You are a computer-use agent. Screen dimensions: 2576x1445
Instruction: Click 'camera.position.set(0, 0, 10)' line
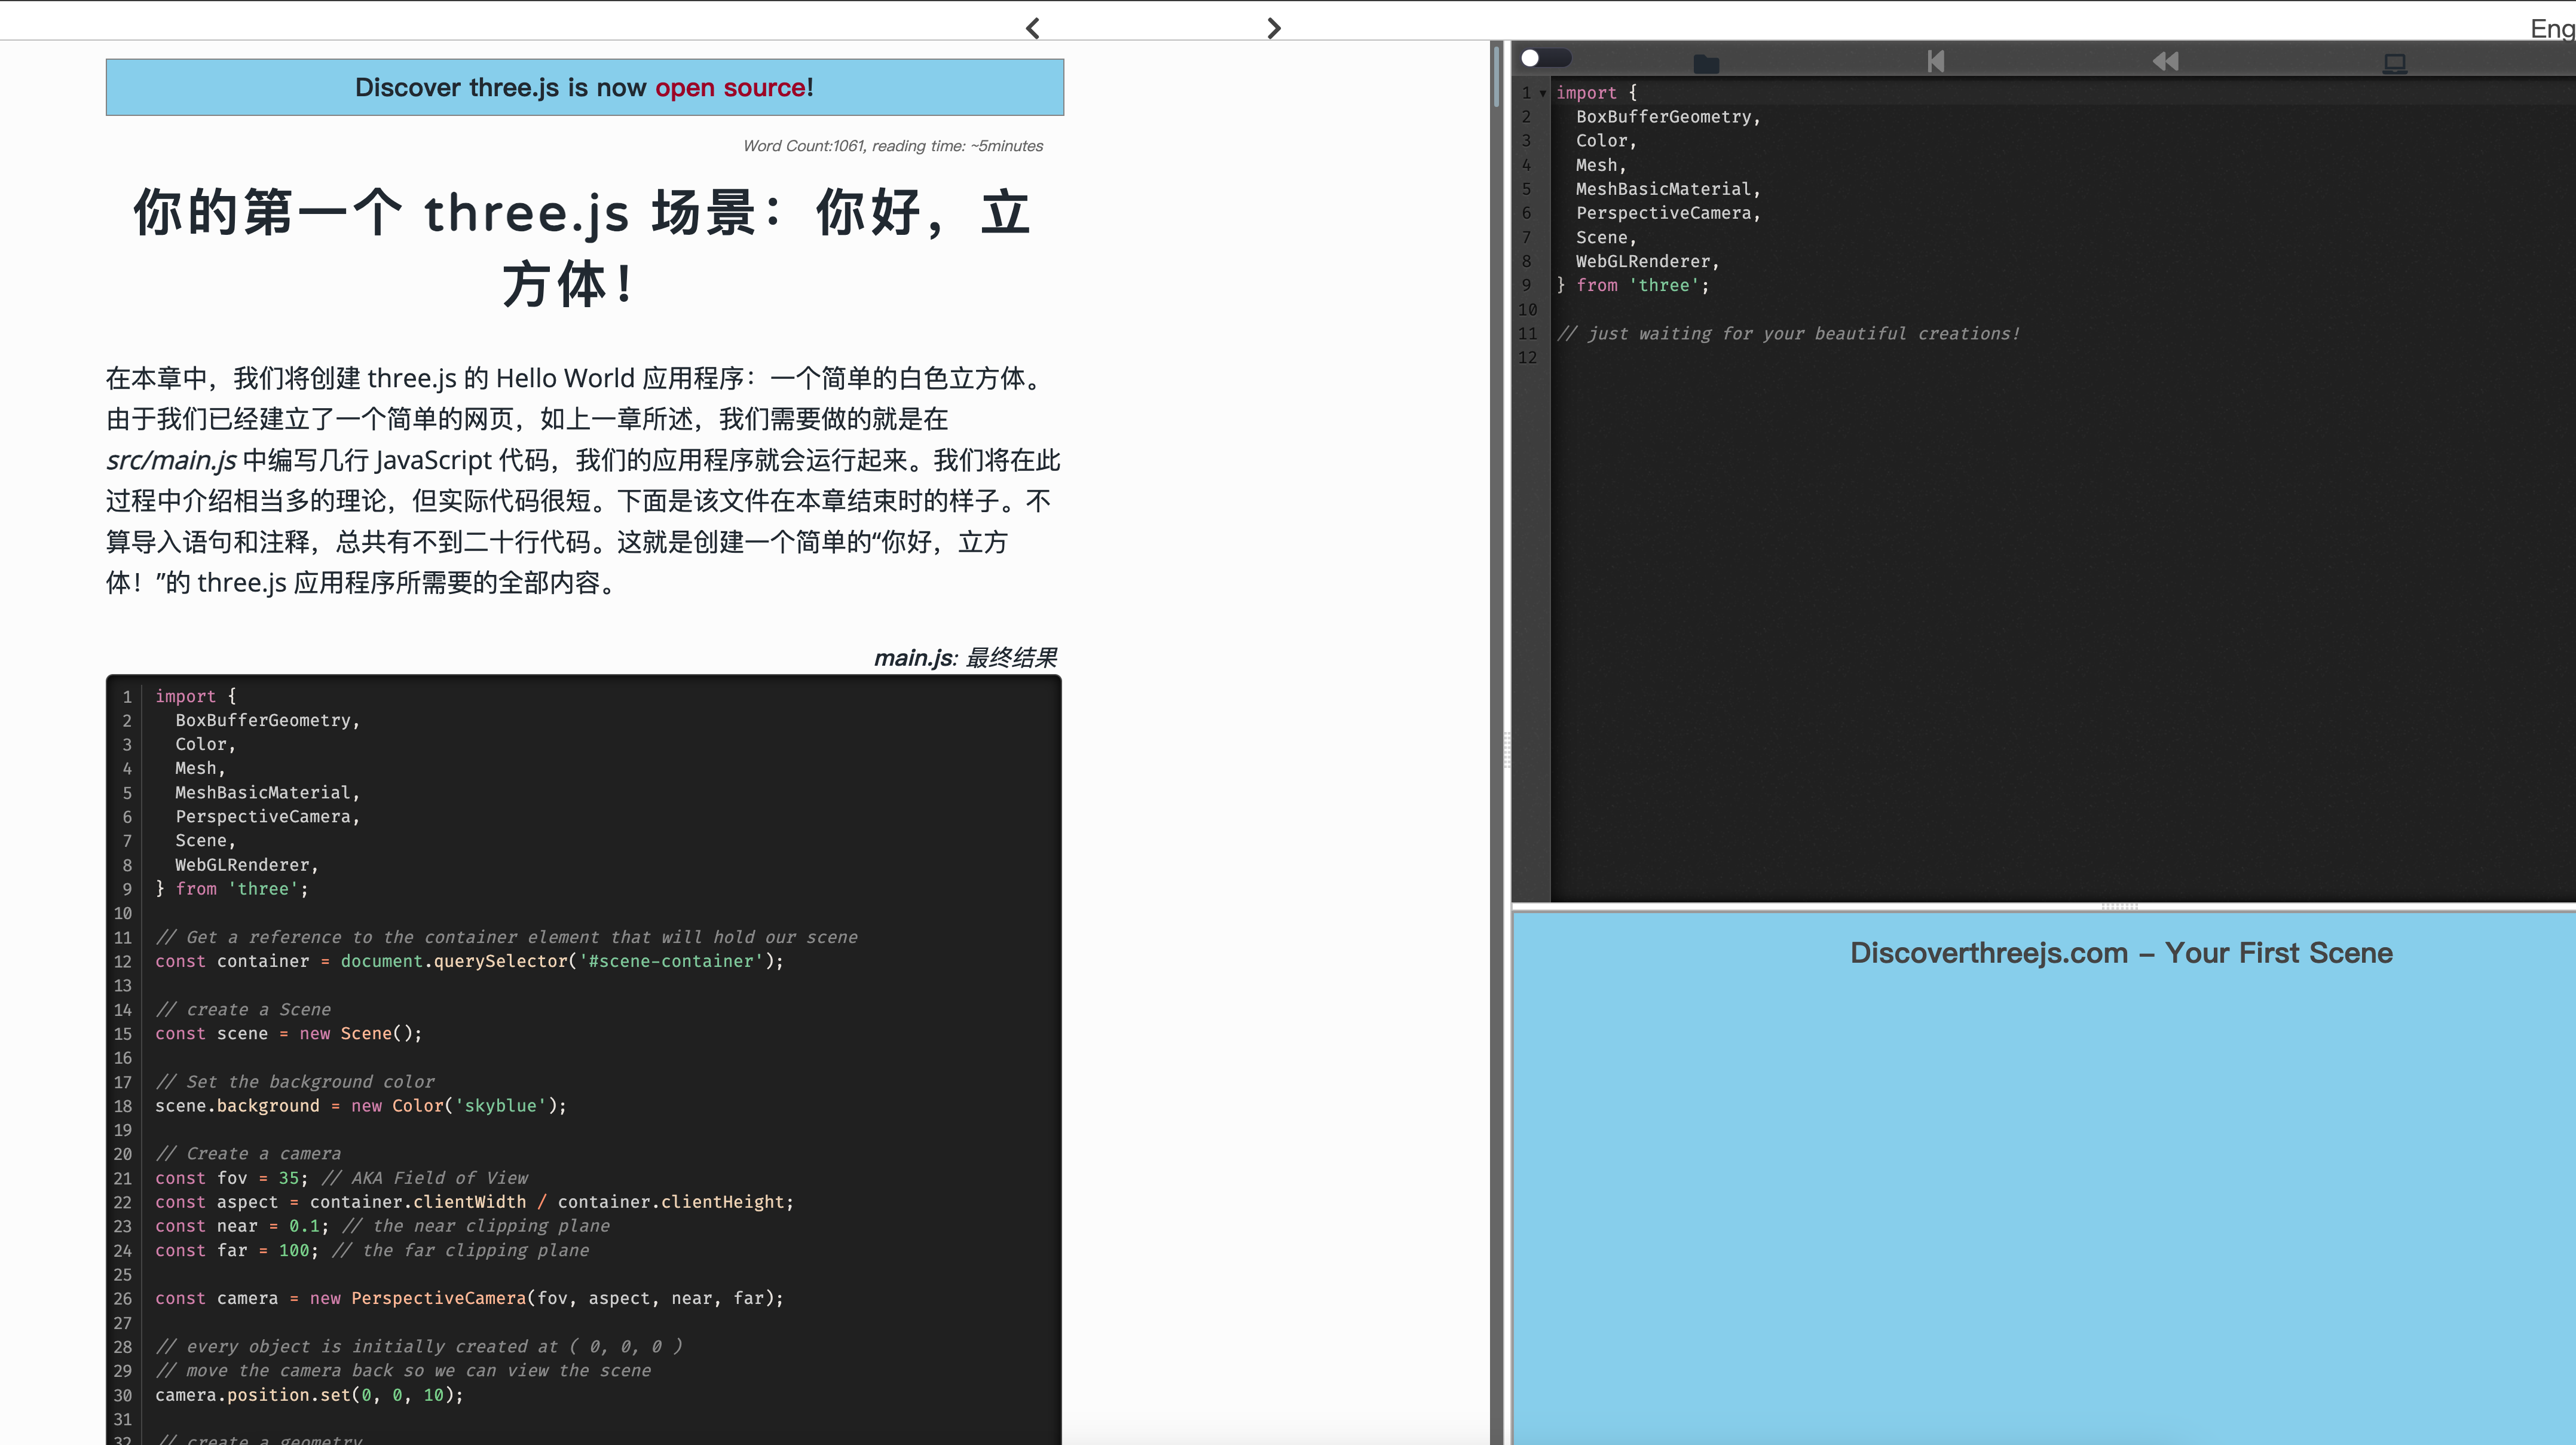tap(309, 1395)
